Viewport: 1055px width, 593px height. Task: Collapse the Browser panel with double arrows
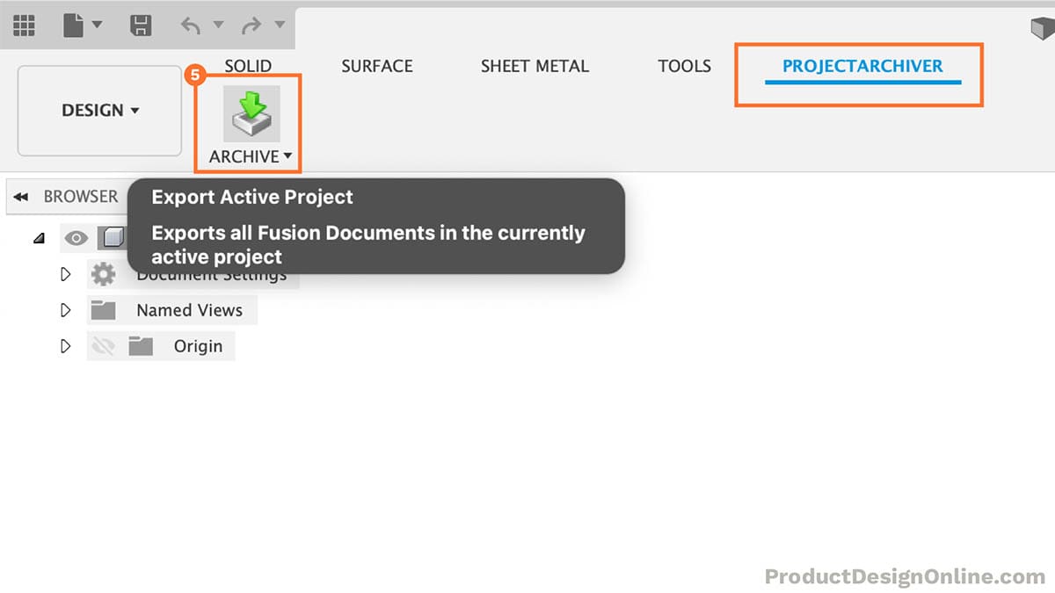point(21,197)
